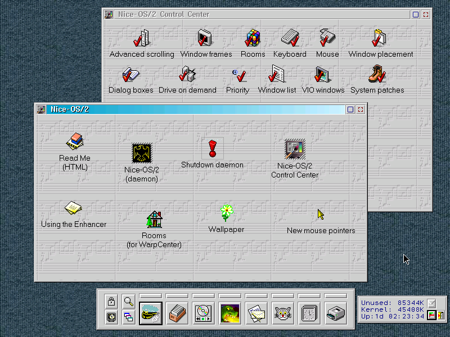This screenshot has width=450, height=337.
Task: Launch the captain's hat icon on LaunchPad
Action: click(x=151, y=313)
